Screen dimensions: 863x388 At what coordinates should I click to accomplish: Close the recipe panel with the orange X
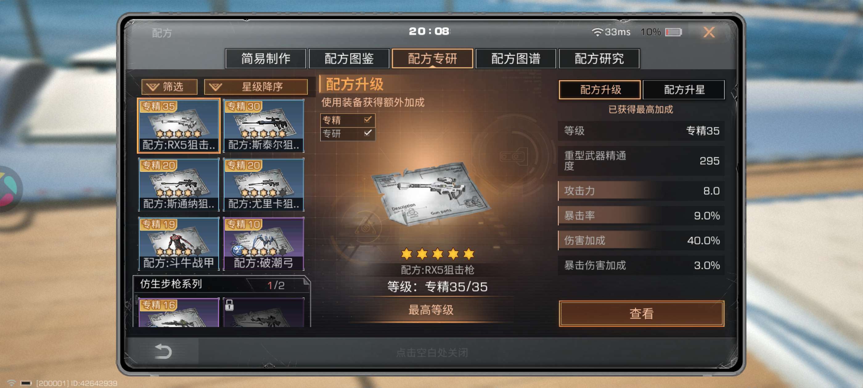(x=709, y=32)
